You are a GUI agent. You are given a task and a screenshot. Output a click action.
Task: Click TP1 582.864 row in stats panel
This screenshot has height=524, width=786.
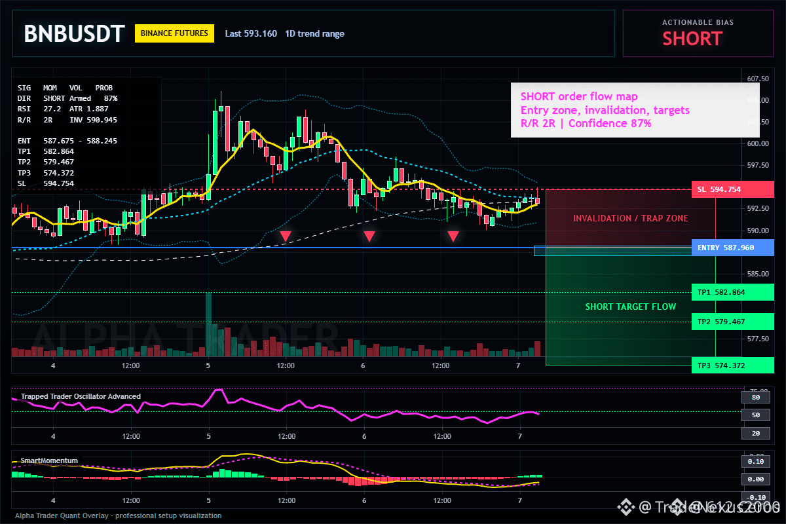pos(46,151)
